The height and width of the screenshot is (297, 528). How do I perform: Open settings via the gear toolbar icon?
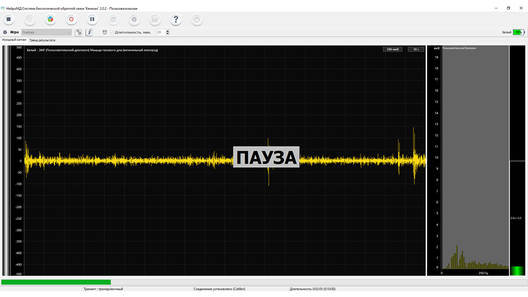tap(134, 19)
